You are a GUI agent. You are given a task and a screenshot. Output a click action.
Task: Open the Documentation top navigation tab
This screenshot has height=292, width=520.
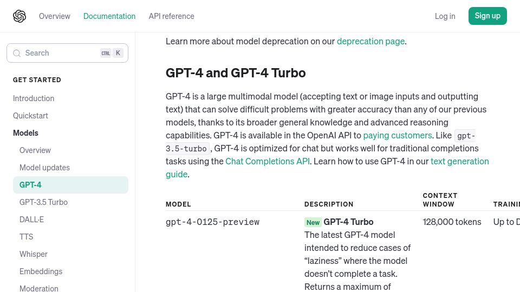point(109,16)
